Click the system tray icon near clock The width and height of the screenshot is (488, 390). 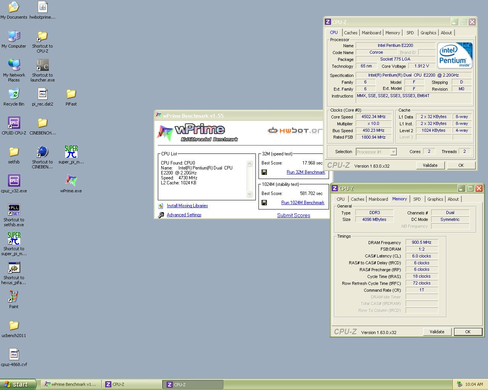coord(460,384)
